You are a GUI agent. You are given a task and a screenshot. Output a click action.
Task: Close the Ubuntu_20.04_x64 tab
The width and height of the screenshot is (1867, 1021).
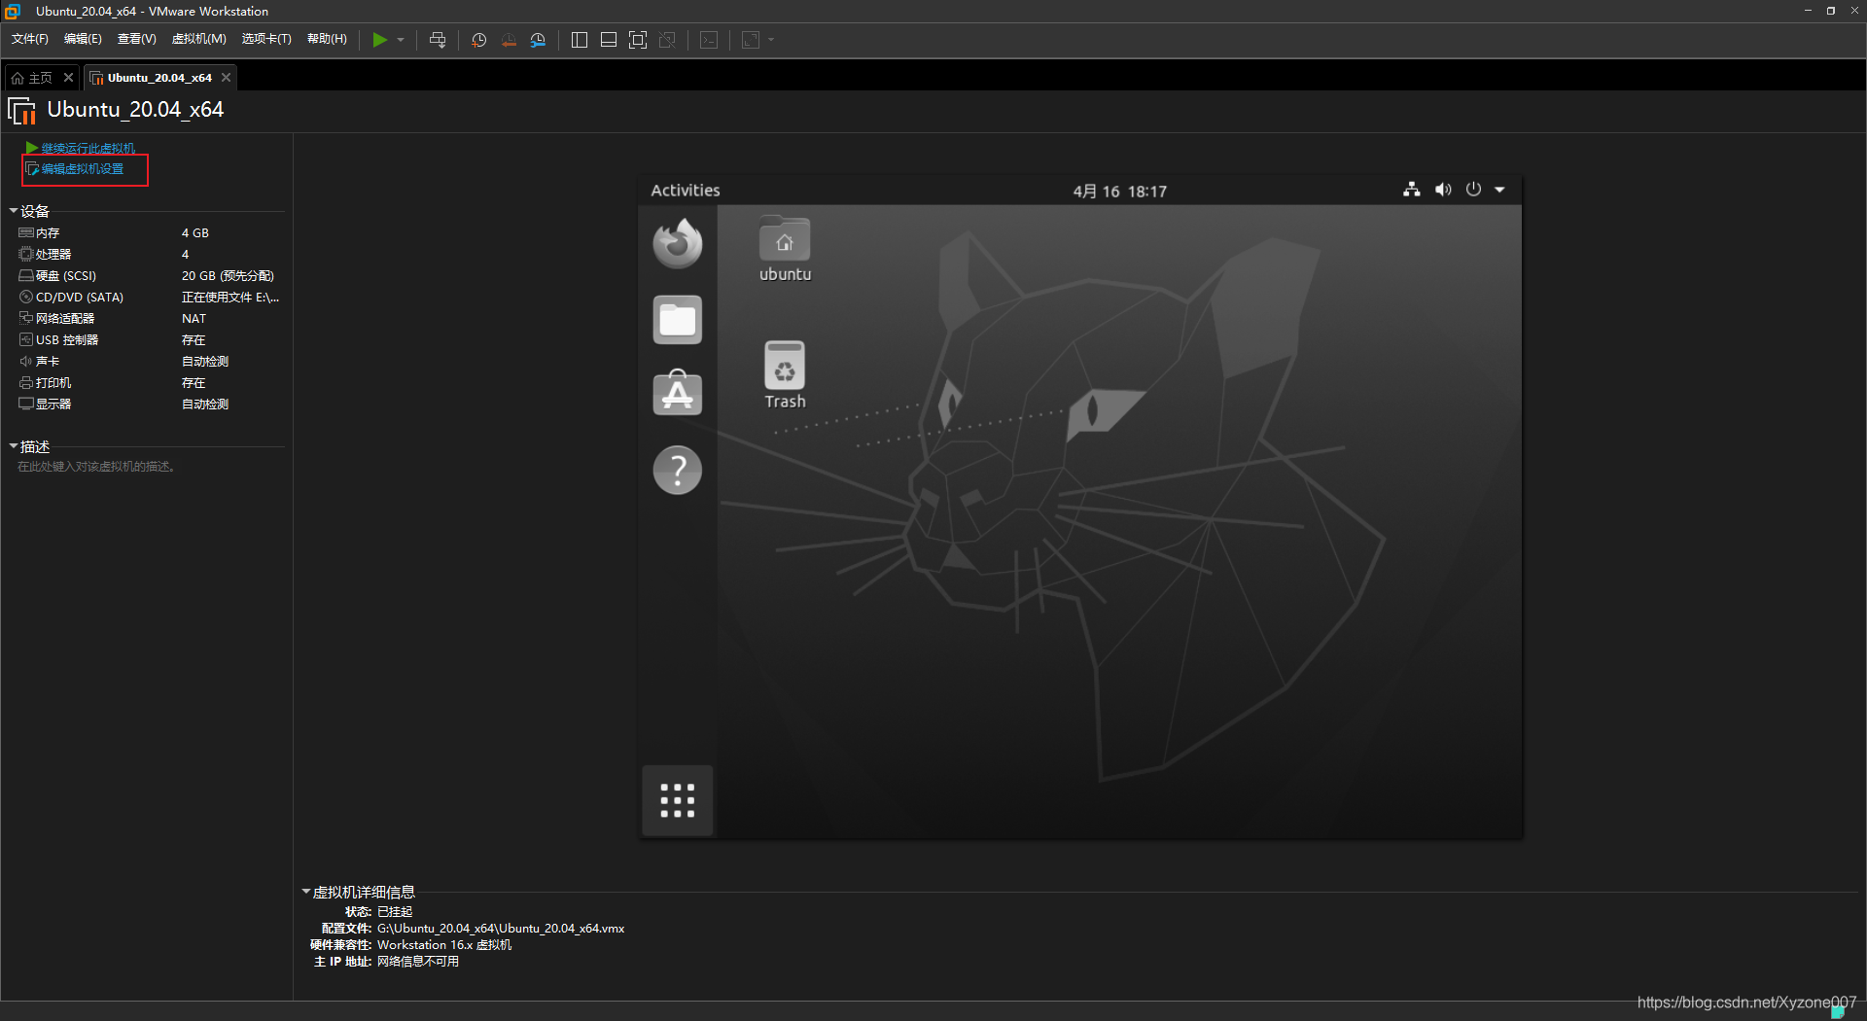pos(226,78)
